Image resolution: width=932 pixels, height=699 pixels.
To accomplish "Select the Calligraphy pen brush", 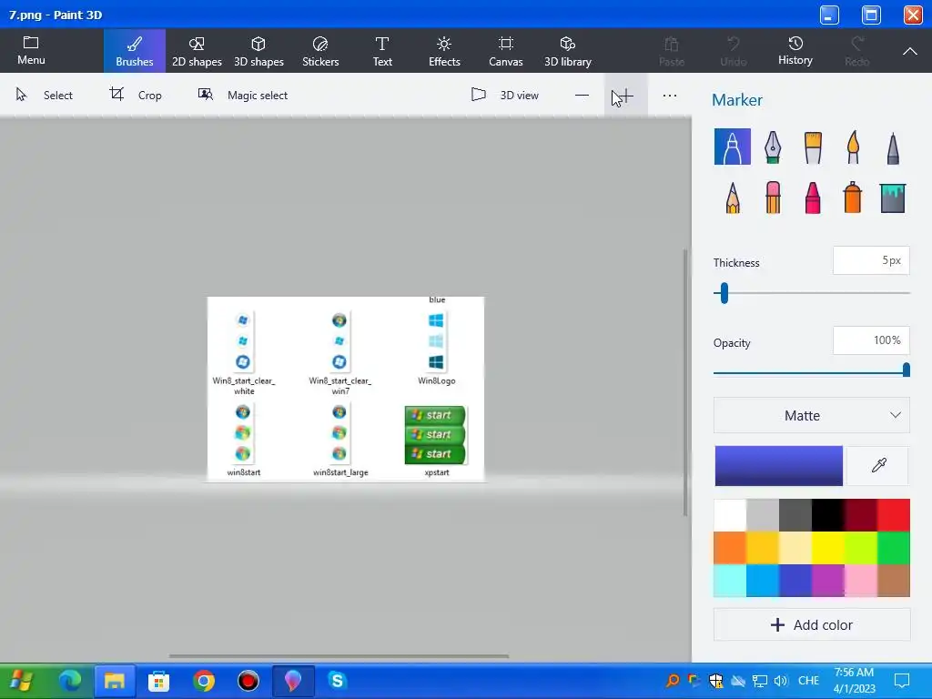I will 772,147.
